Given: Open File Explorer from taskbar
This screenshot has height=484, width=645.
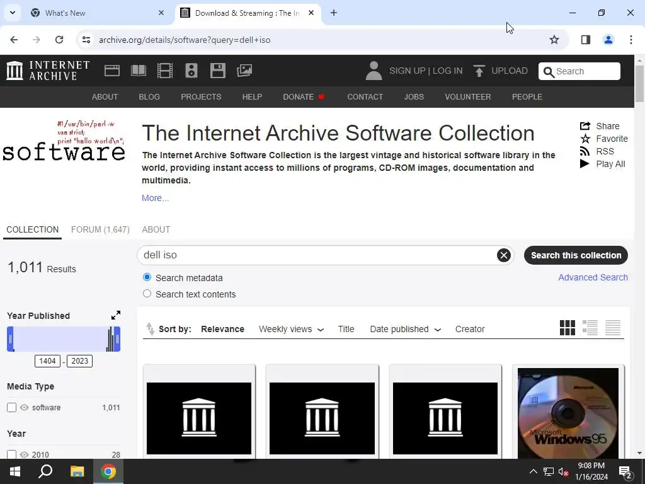Looking at the screenshot, I should tap(77, 471).
